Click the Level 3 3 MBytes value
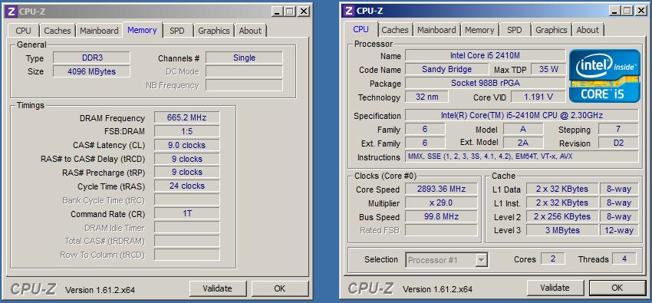 pyautogui.click(x=562, y=230)
